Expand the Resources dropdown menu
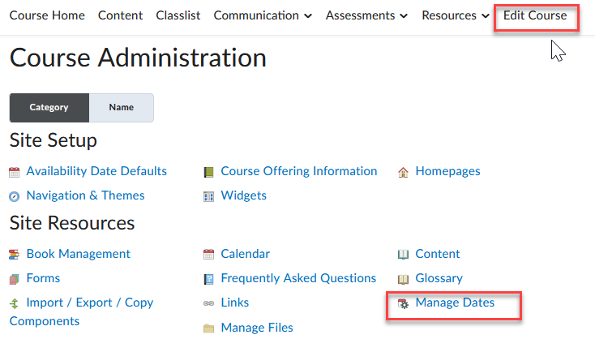Image resolution: width=595 pixels, height=339 pixels. pos(456,15)
